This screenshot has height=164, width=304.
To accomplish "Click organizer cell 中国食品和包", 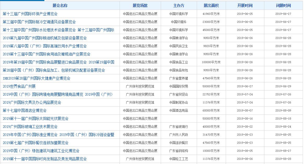I will (178, 70).
